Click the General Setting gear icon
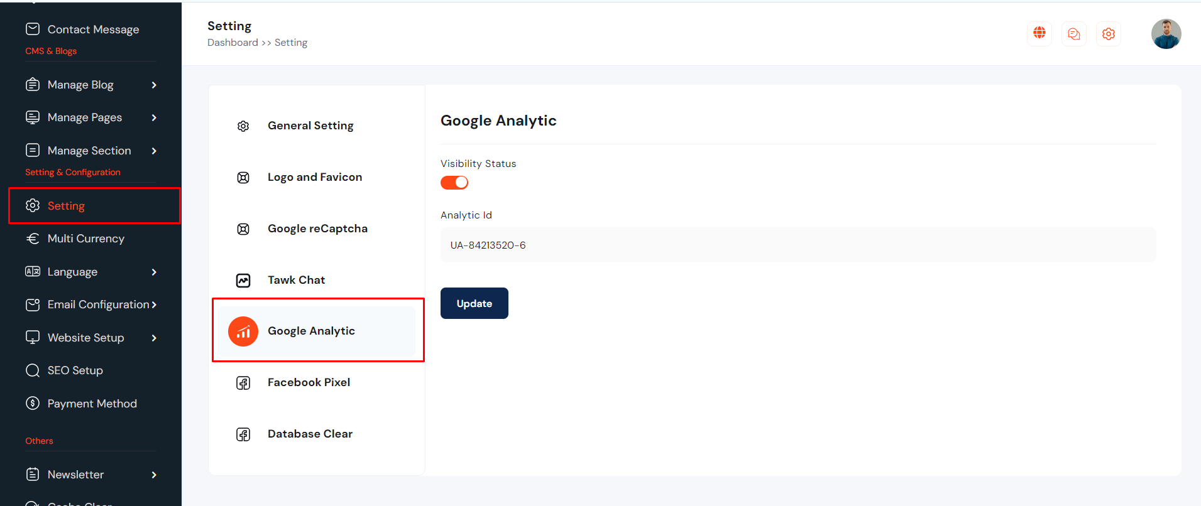1201x506 pixels. [243, 126]
